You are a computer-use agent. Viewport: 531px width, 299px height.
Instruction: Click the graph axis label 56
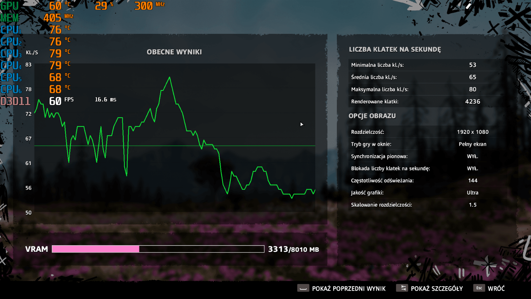pos(29,188)
